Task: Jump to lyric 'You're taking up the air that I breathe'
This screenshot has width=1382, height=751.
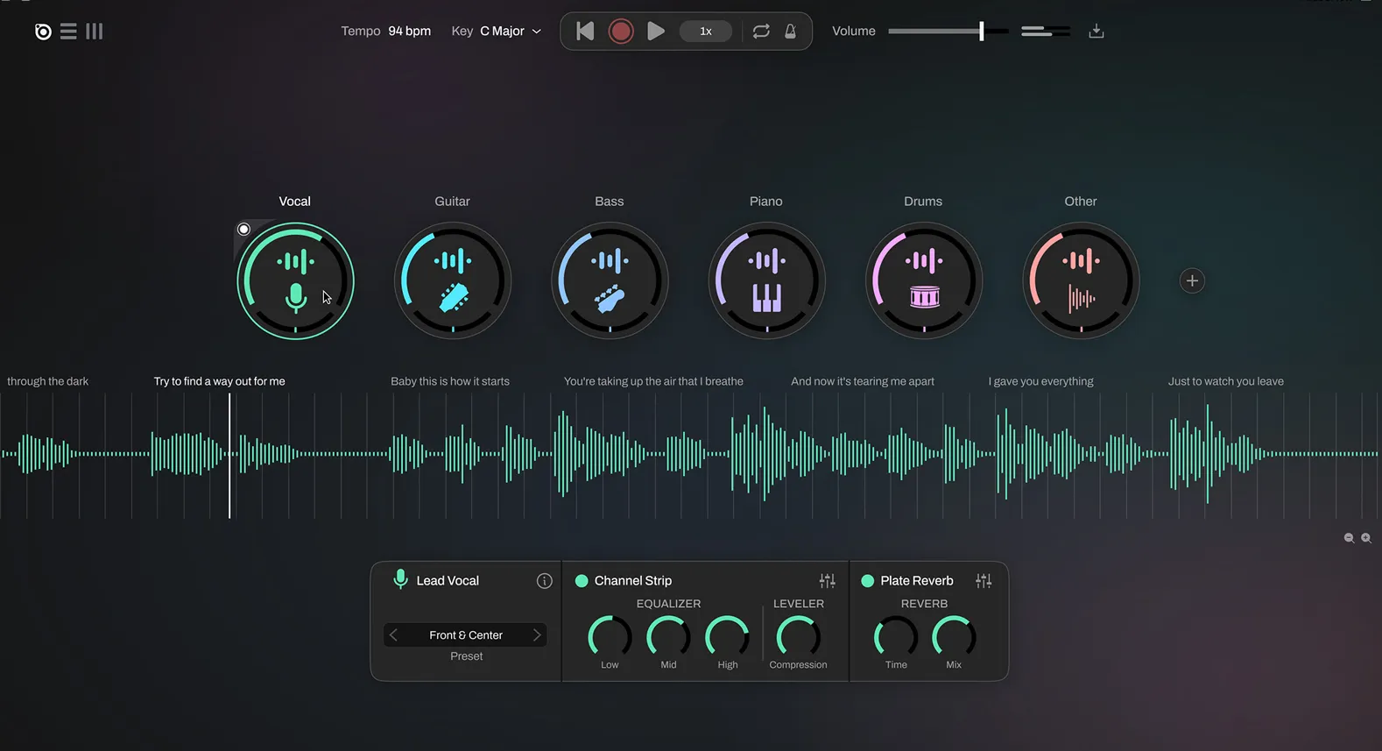Action: 653,381
